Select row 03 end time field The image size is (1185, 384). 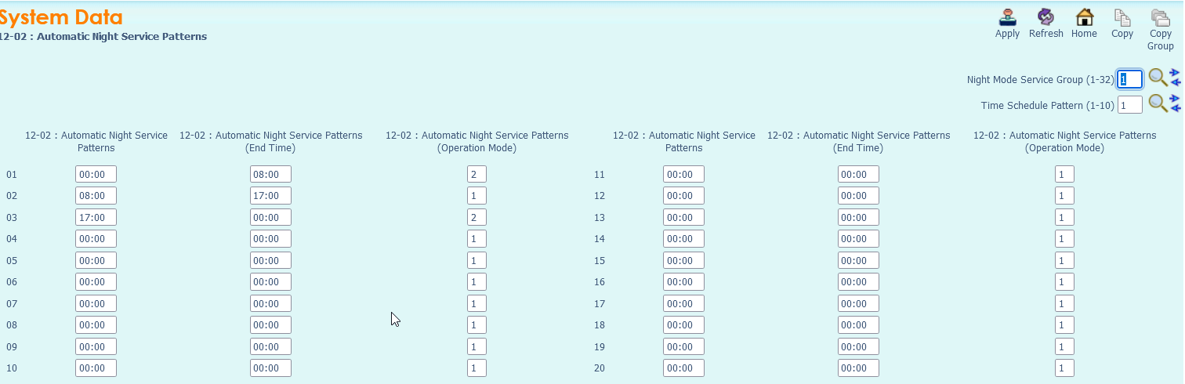[x=270, y=217]
